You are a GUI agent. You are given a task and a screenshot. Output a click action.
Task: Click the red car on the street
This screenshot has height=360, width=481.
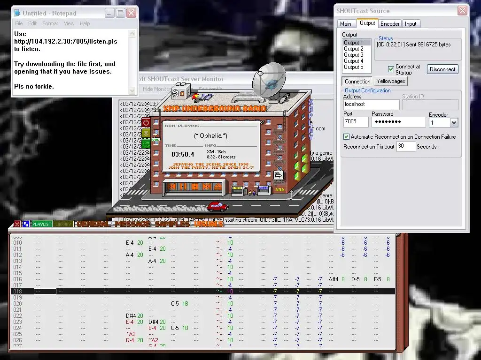218,207
